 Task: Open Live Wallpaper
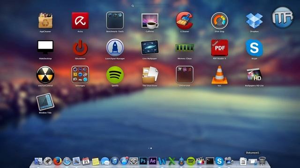tap(150, 48)
